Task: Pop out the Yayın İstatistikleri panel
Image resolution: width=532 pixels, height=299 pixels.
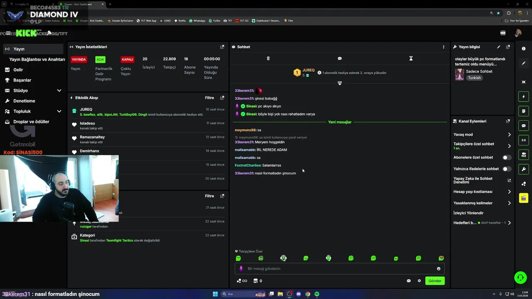Action: pyautogui.click(x=222, y=47)
